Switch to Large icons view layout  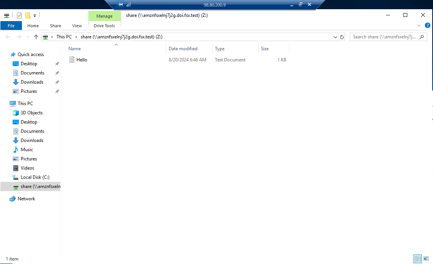point(426,259)
